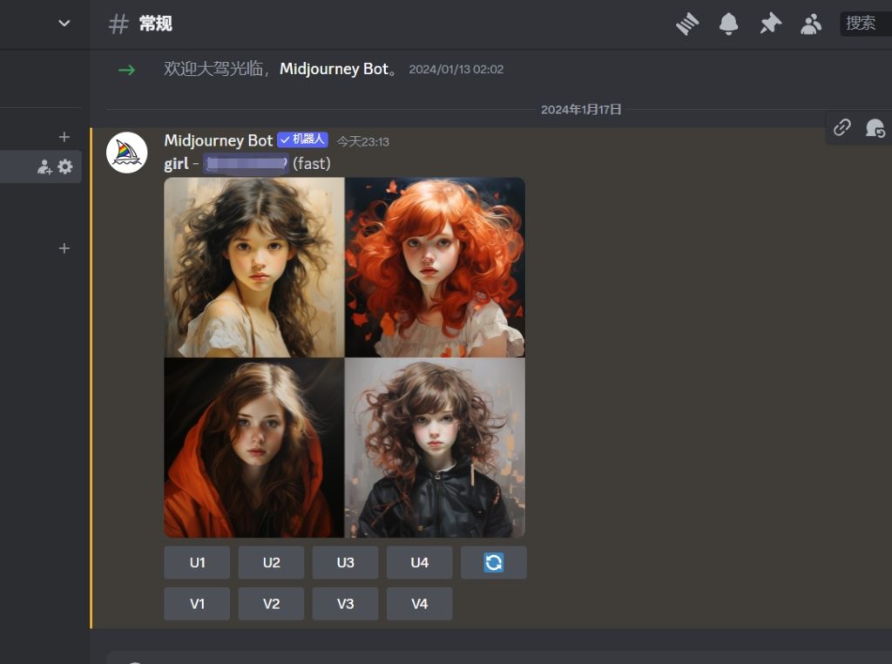Screen dimensions: 892x664
Task: Show pinned messages with the pin icon
Action: (x=770, y=24)
